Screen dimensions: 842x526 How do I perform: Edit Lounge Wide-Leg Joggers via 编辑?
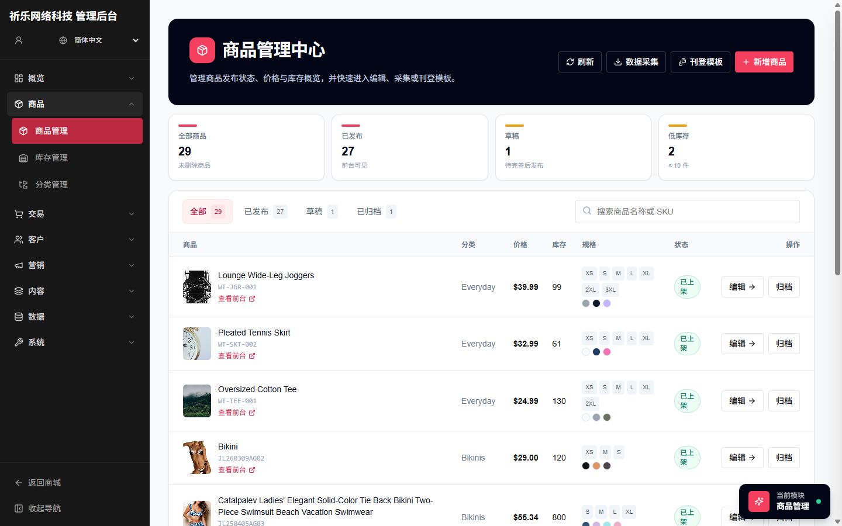pyautogui.click(x=743, y=287)
